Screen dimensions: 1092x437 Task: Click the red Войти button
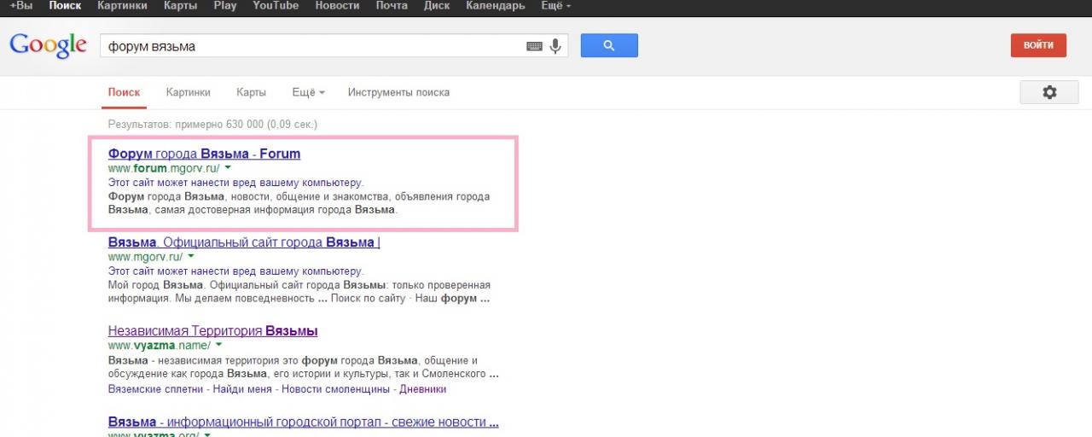click(1038, 45)
